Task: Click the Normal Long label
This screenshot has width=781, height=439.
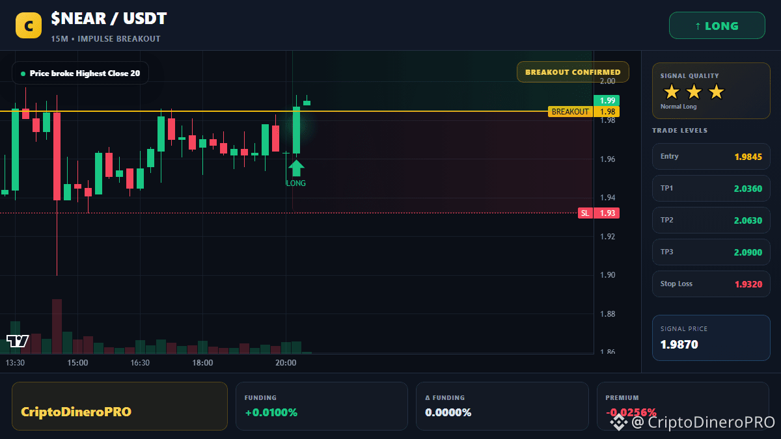Action: tap(679, 107)
